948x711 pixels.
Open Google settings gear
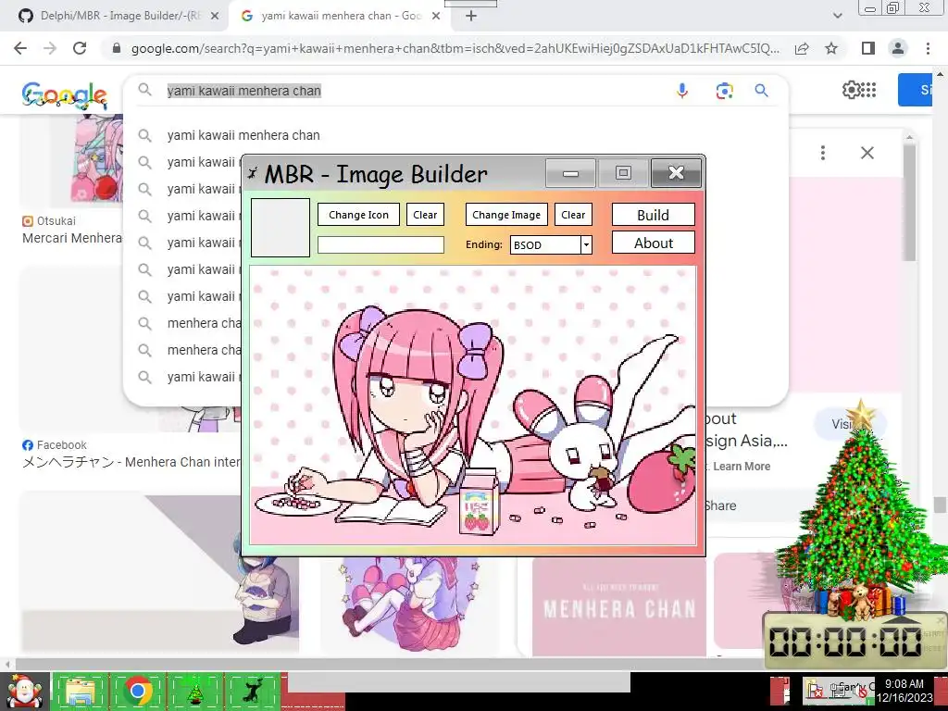click(851, 90)
